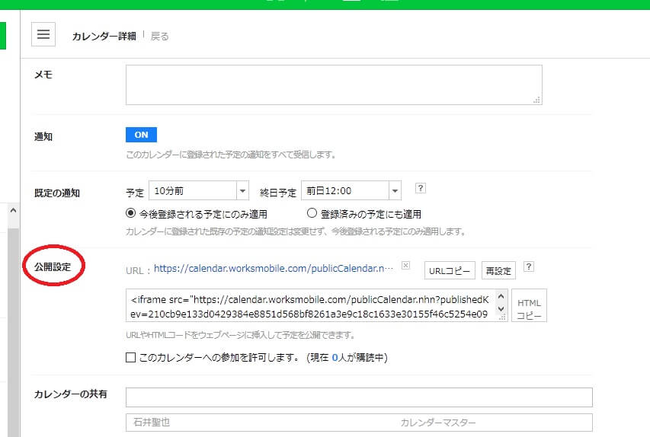This screenshot has height=437, width=650.
Task: Click the カレンダーの共有 input field
Action: pyautogui.click(x=358, y=397)
